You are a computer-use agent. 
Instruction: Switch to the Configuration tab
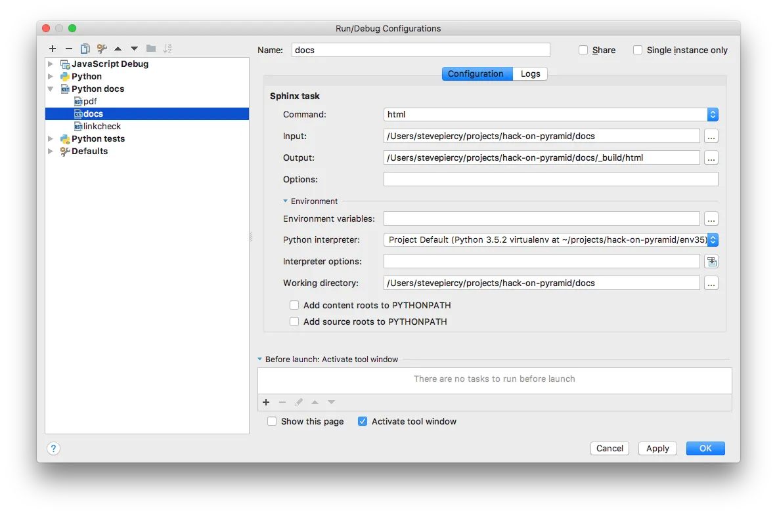(x=477, y=73)
